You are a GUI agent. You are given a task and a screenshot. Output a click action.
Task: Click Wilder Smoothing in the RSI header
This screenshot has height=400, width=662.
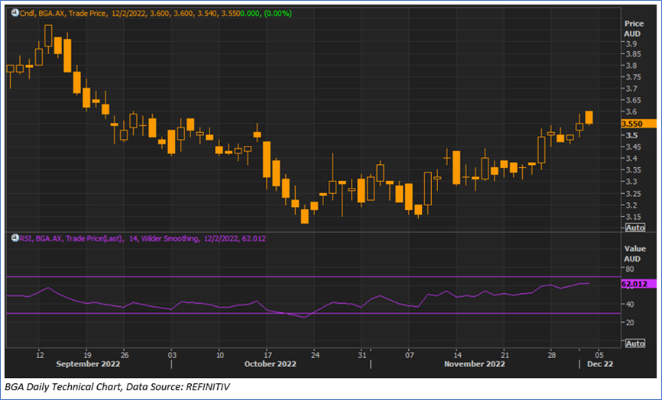[x=169, y=239]
